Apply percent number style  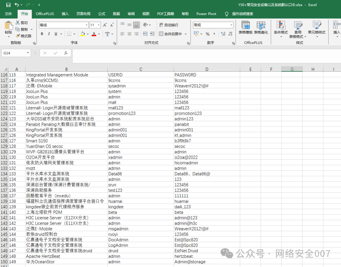[208, 34]
